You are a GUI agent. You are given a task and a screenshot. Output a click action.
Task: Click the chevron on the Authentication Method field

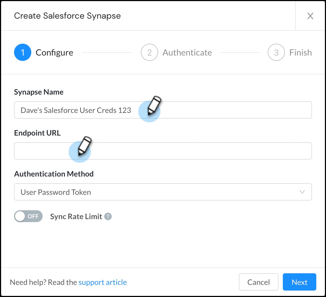(302, 192)
